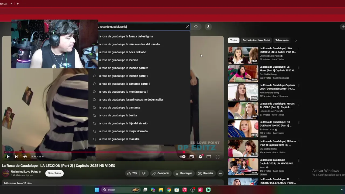345x194 pixels.
Task: Open options for EL ROSTRO DEL ENEMIGO video
Action: pos(299,180)
